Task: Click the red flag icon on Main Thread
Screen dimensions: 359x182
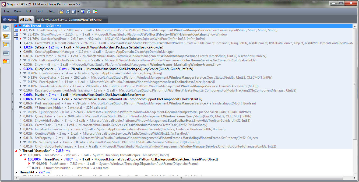Action: tap(20, 26)
